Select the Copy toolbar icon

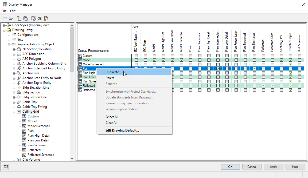(19, 18)
